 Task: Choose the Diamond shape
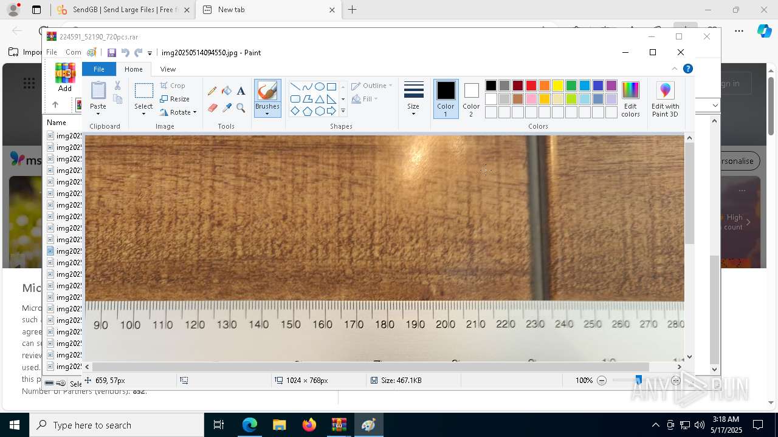(x=295, y=111)
